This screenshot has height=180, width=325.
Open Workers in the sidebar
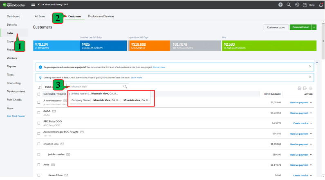[x=12, y=58]
